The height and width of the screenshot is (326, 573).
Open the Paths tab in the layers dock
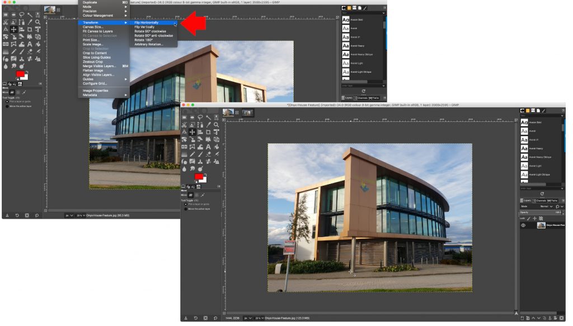point(554,200)
